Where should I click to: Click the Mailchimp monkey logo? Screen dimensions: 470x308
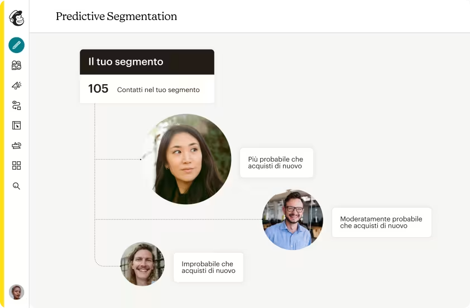click(x=16, y=18)
